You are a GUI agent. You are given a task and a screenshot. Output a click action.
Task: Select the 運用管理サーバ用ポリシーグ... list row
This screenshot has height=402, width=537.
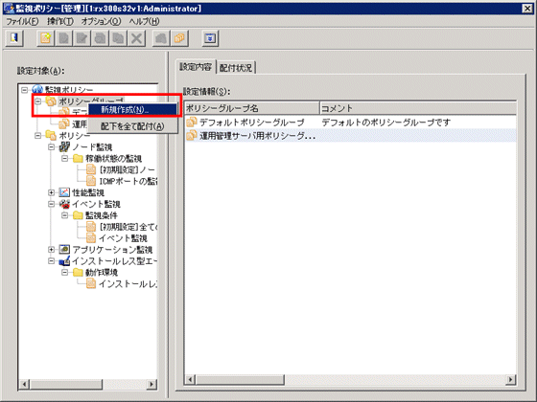[x=350, y=136]
